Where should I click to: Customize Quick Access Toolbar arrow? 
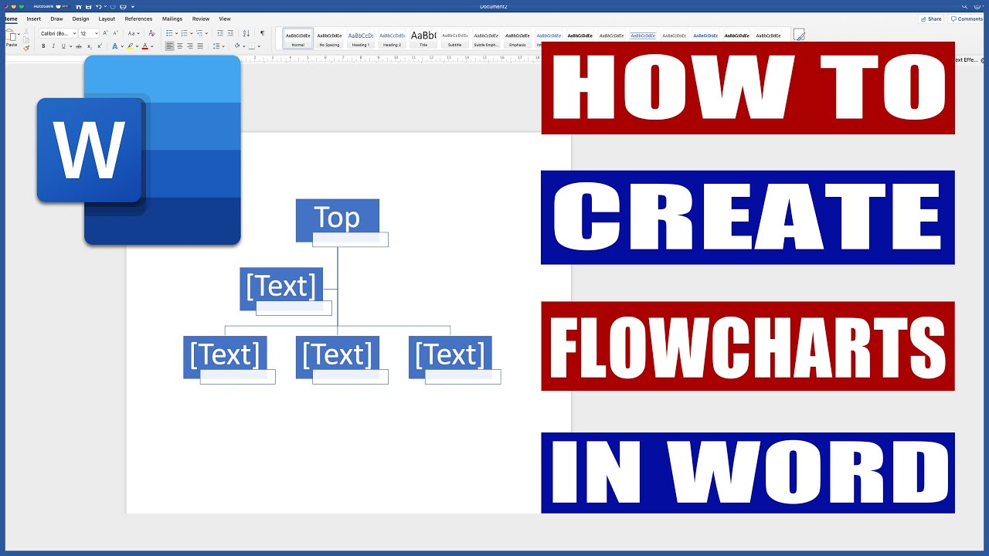pyautogui.click(x=133, y=7)
